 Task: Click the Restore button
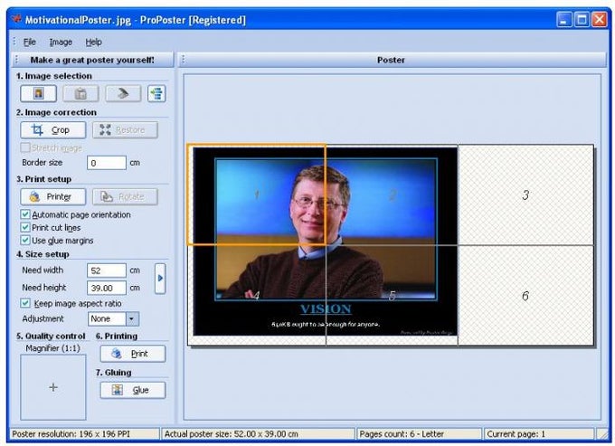click(x=125, y=130)
